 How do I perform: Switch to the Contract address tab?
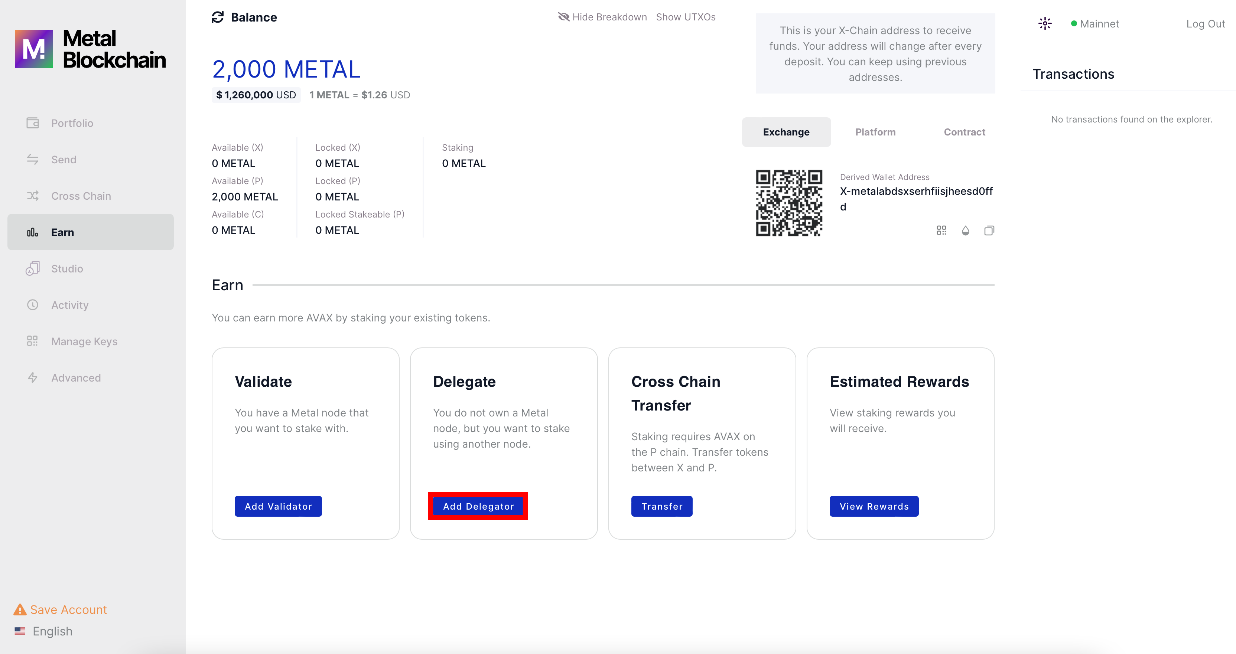pyautogui.click(x=964, y=132)
